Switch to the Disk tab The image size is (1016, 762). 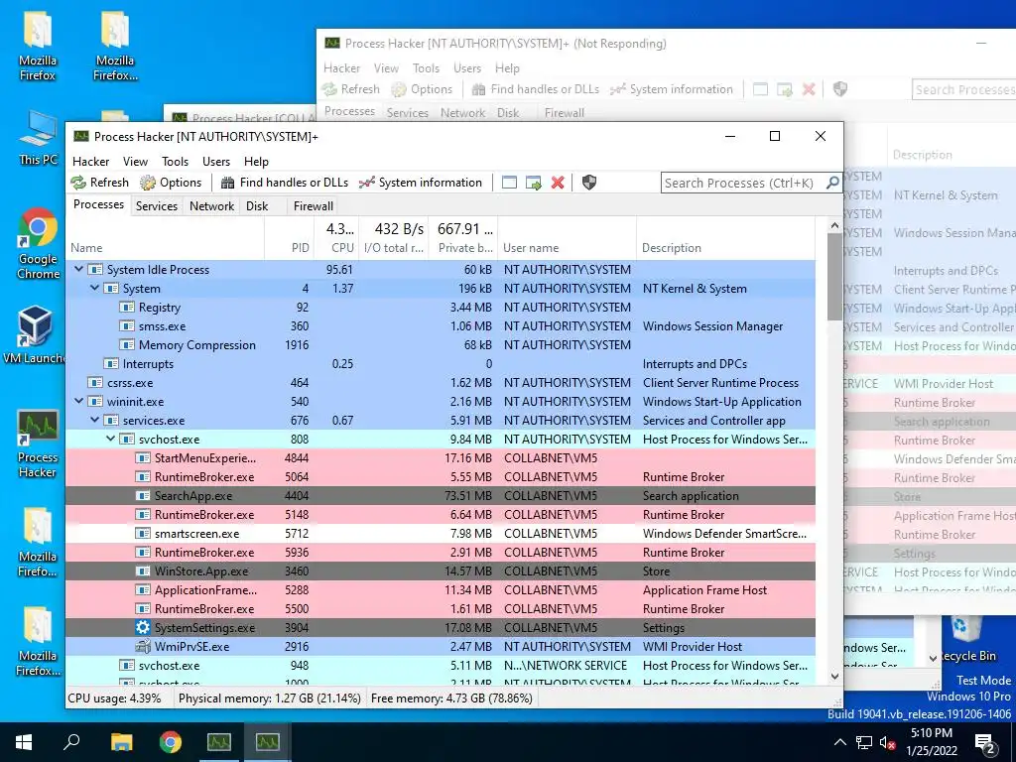pos(257,206)
